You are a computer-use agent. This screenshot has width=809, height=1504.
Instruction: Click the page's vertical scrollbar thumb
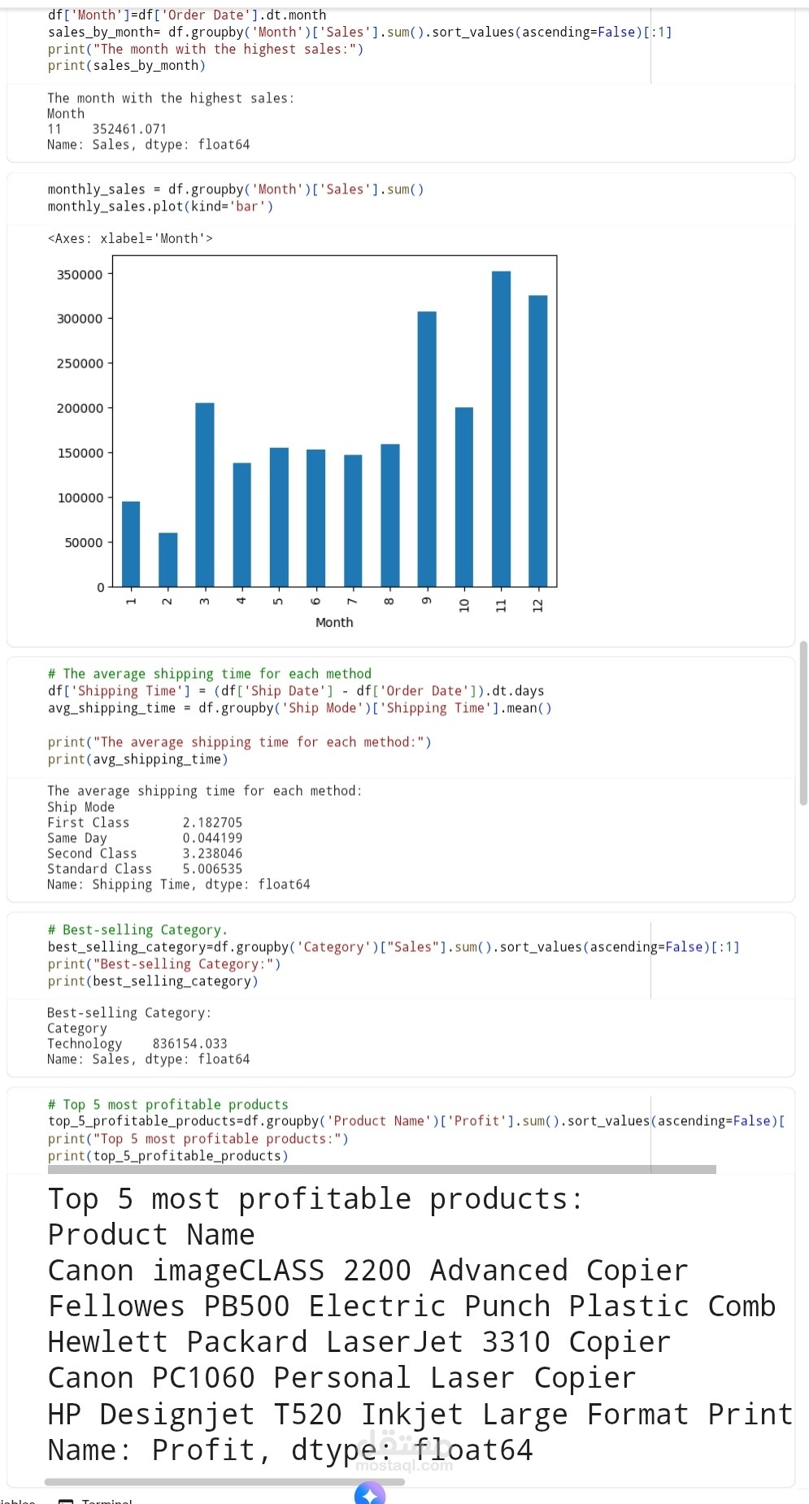click(x=803, y=723)
